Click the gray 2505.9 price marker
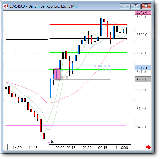 [143, 79]
